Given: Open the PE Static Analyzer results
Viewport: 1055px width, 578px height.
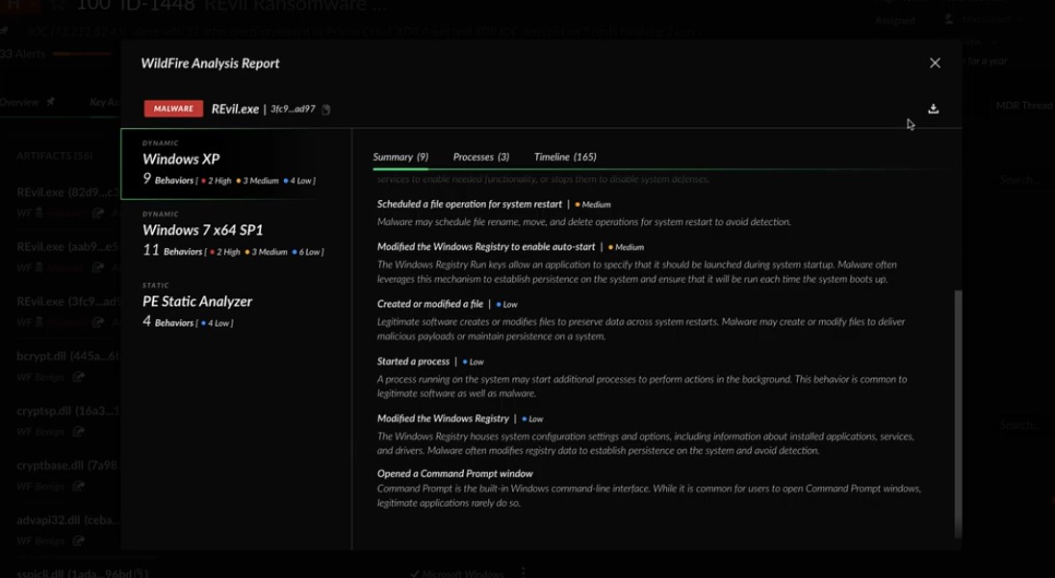Looking at the screenshot, I should (236, 305).
